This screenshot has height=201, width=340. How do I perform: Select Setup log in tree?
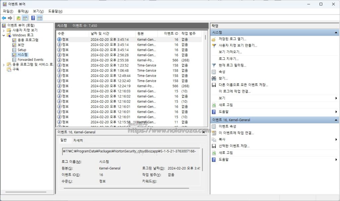pos(22,50)
